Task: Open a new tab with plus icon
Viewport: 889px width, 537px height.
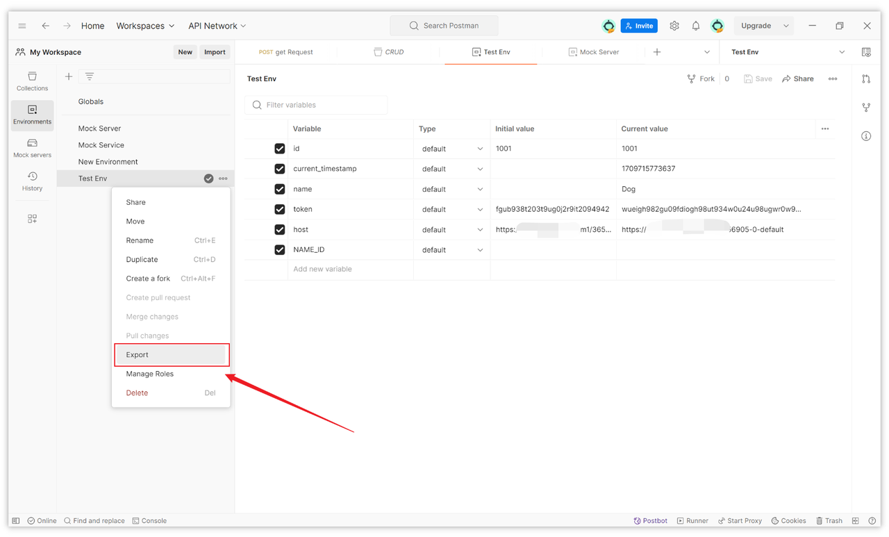Action: (657, 52)
